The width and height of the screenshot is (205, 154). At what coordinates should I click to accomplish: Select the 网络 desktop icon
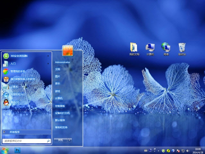[166, 48]
